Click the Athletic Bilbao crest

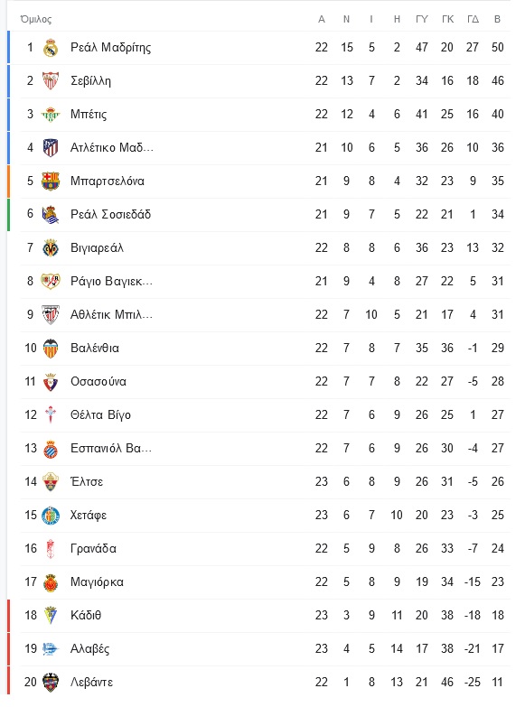(x=51, y=315)
